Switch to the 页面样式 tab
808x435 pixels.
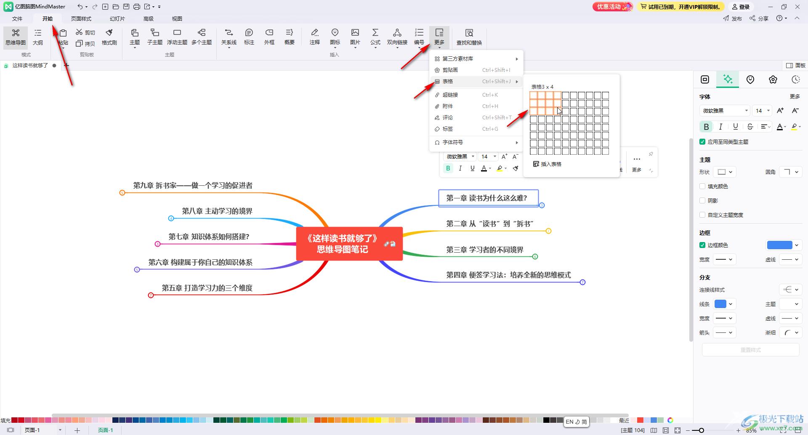pos(81,18)
